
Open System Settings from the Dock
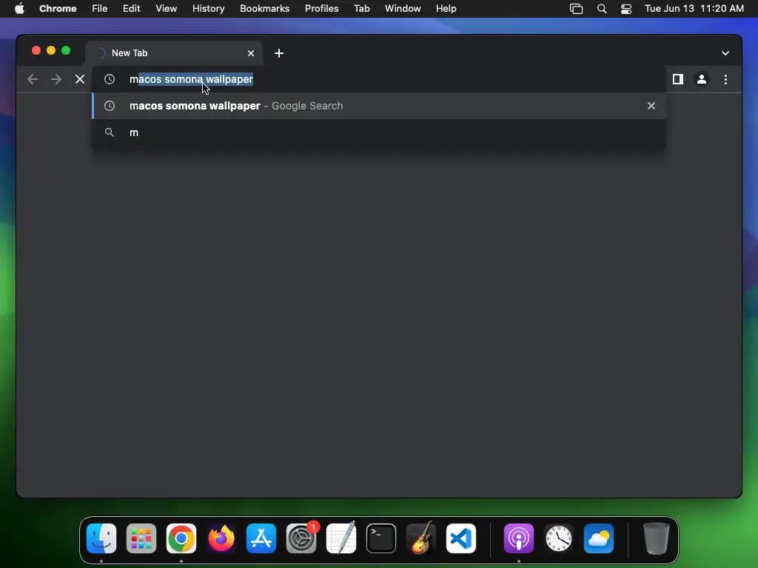[301, 538]
